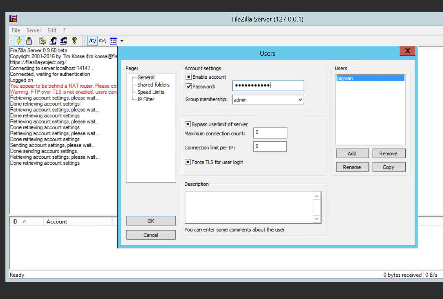This screenshot has width=443, height=299.
Task: Open the Group membership admin dropdown
Action: (268, 99)
